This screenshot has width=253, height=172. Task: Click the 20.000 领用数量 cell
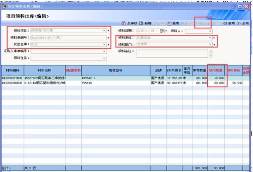pyautogui.click(x=216, y=83)
